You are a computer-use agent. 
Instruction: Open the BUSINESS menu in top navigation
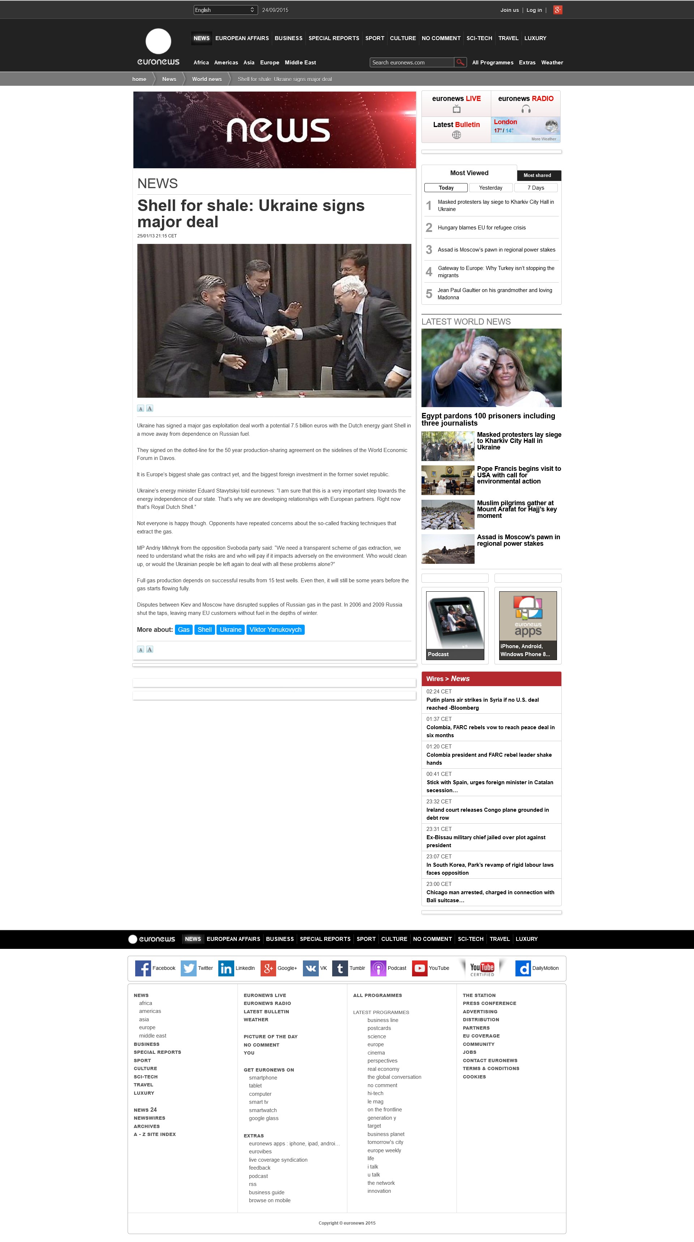coord(288,38)
